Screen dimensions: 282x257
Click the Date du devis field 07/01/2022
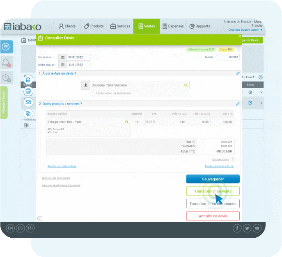pos(78,57)
